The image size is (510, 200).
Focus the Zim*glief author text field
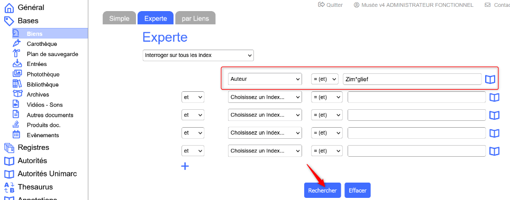[x=412, y=79]
